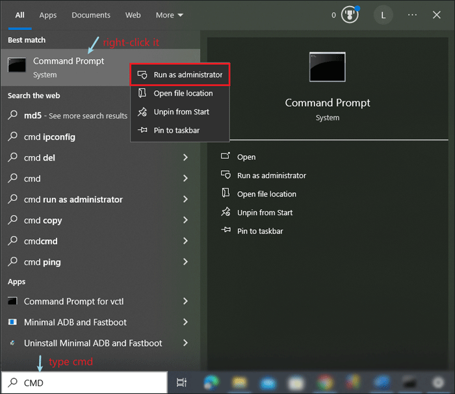
Task: Expand Command Prompt for vctl arrow
Action: pos(185,301)
